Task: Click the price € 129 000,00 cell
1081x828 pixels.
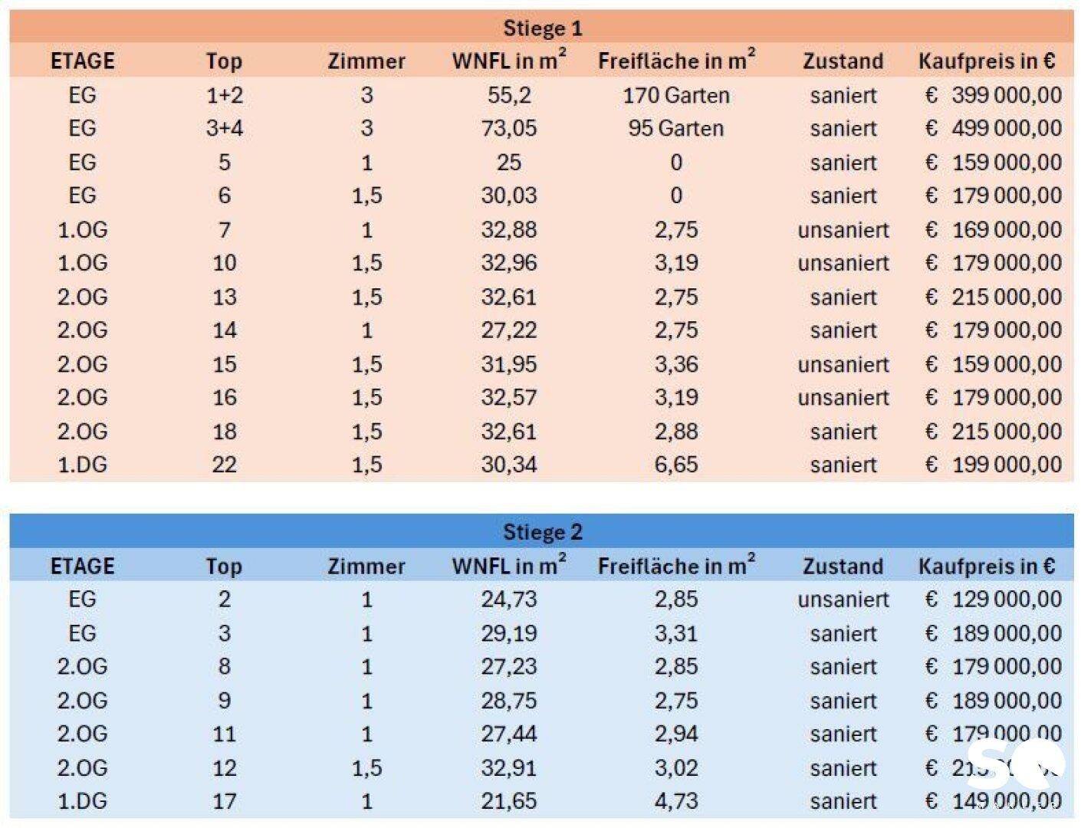Action: [x=994, y=600]
